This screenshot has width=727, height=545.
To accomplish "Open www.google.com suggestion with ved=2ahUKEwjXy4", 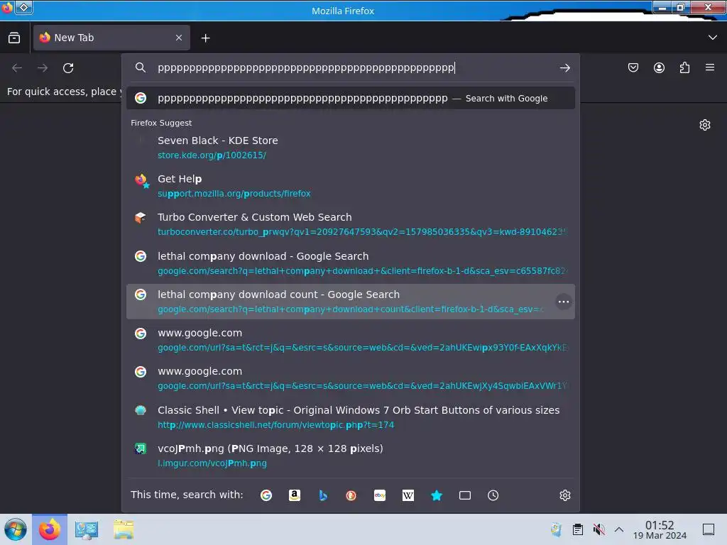I will [351, 379].
